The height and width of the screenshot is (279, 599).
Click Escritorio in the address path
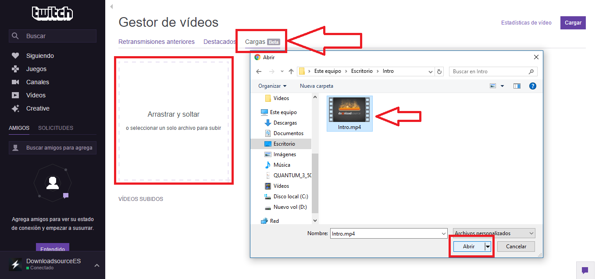[362, 71]
